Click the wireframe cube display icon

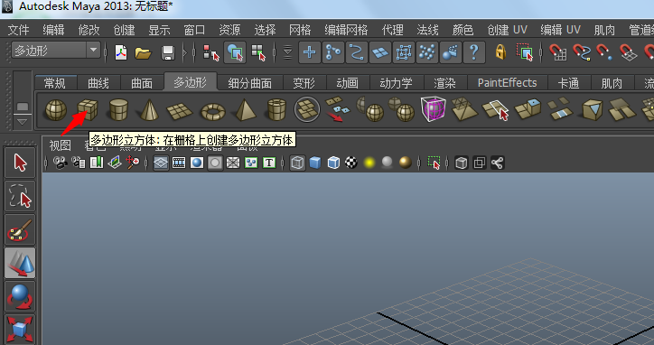click(x=297, y=163)
